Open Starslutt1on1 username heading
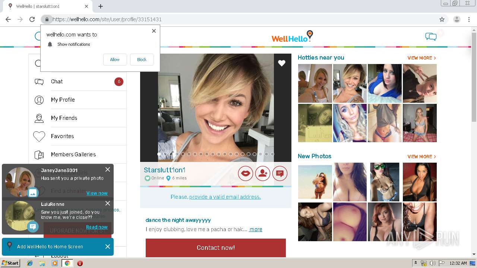This screenshot has width=477, height=268. pos(165,170)
